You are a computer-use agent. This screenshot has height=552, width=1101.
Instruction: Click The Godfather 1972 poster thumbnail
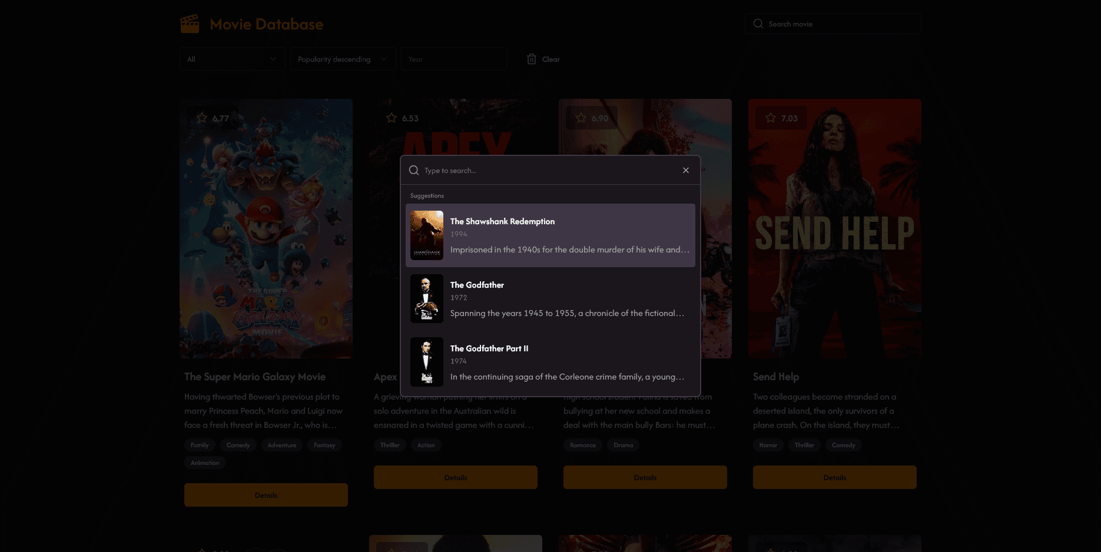coord(427,299)
